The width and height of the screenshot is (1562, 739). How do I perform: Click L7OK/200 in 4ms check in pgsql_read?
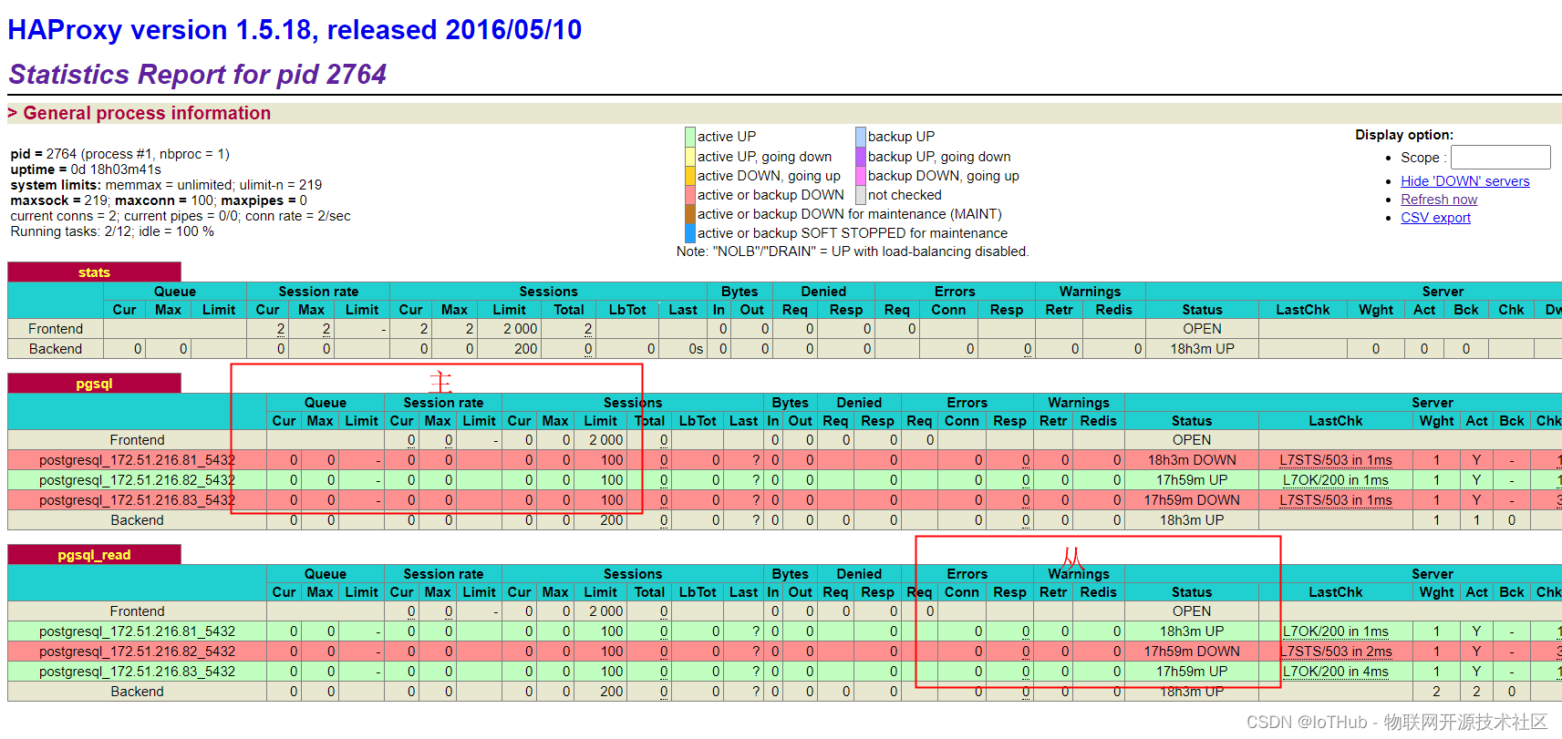(x=1335, y=672)
